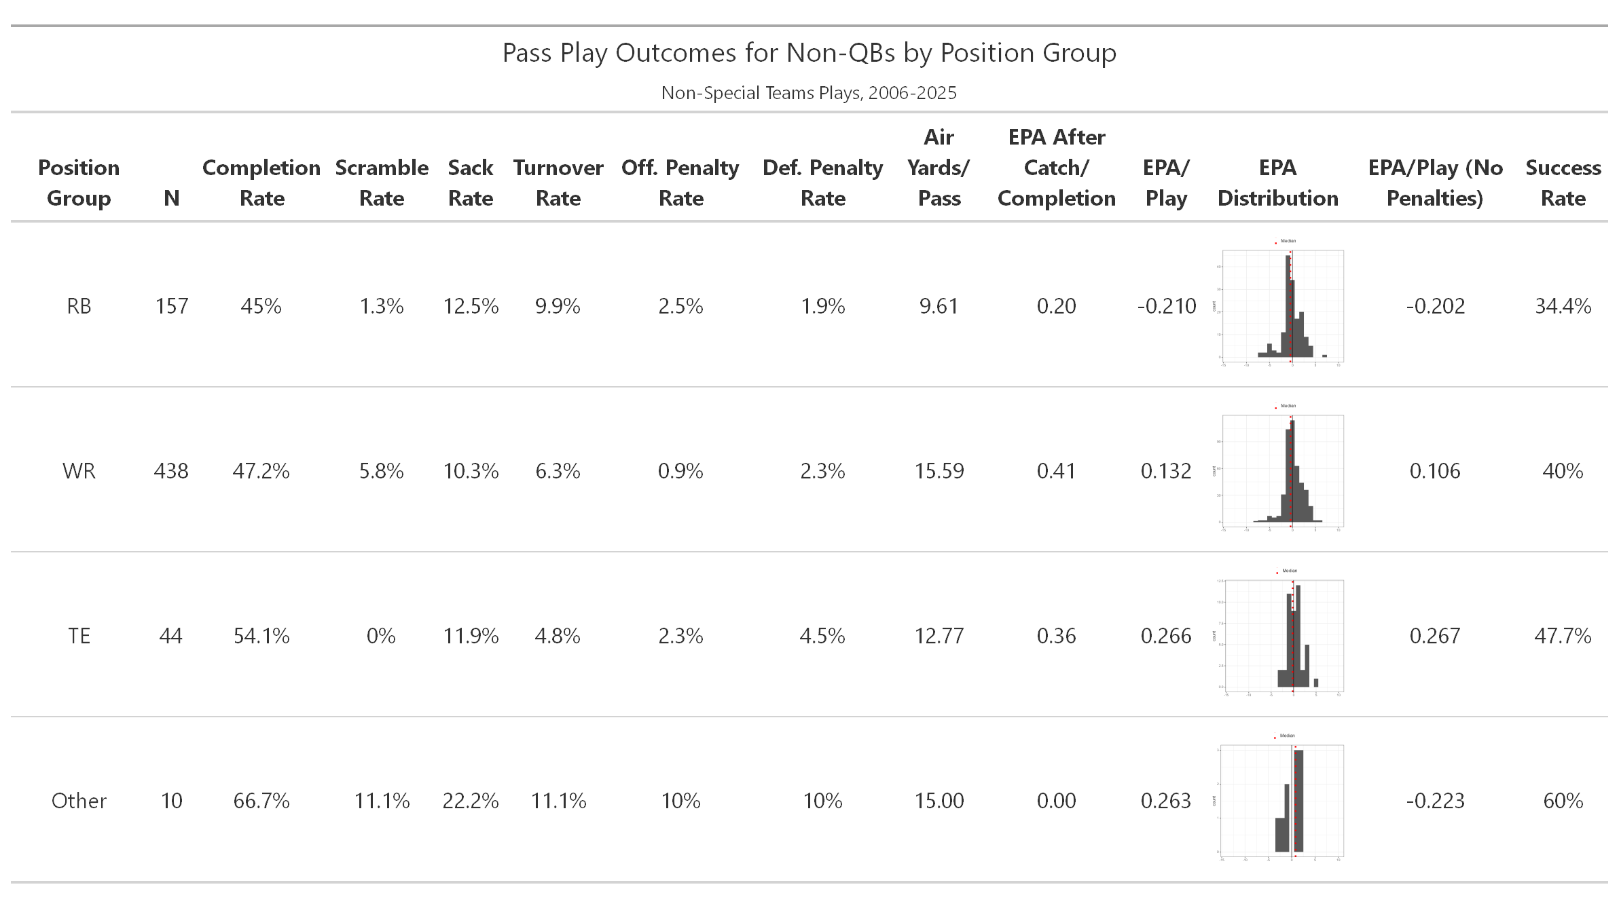Click the WR row EPA distribution histogram
The height and width of the screenshot is (908, 1619).
click(x=1278, y=470)
